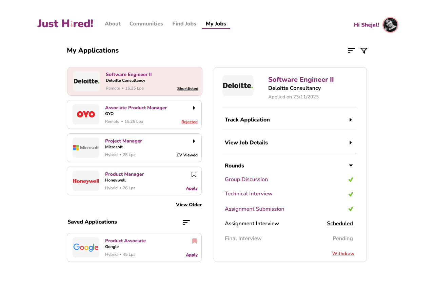Click the green checkmark for Assignment Submission
Viewport: 434px width, 286px height.
(351, 209)
